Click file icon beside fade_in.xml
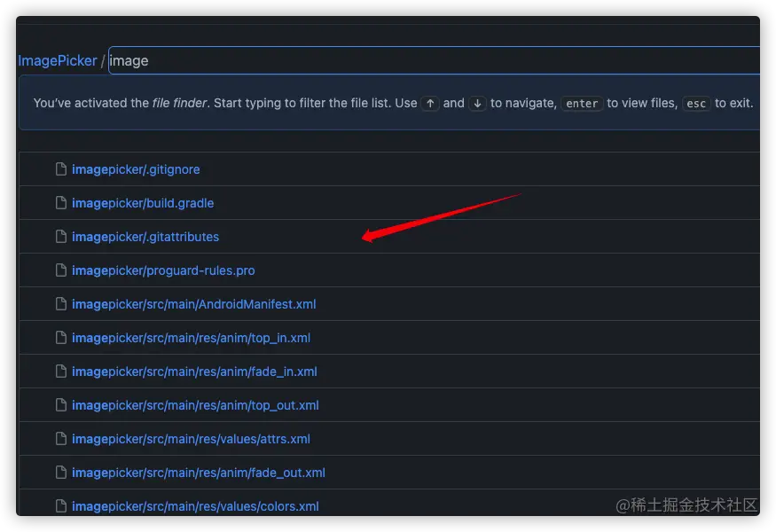 tap(61, 372)
